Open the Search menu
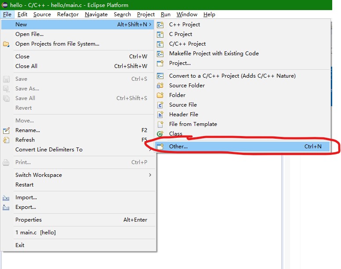Screen dimensions: 341x269 coord(122,14)
